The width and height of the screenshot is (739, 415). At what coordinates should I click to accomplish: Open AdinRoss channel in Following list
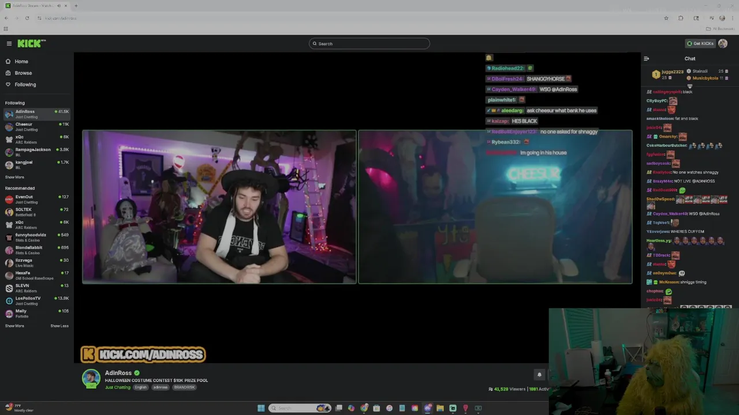pyautogui.click(x=37, y=114)
